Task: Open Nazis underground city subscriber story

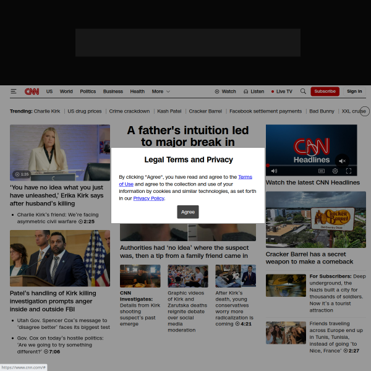Action: pos(338,293)
